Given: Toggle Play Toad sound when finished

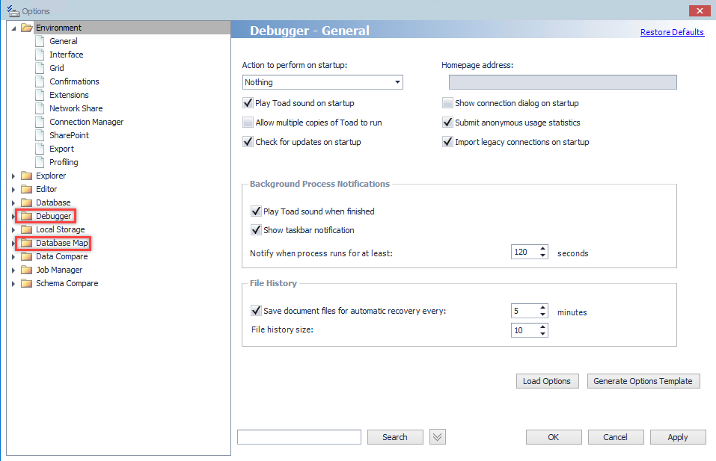Looking at the screenshot, I should 256,211.
